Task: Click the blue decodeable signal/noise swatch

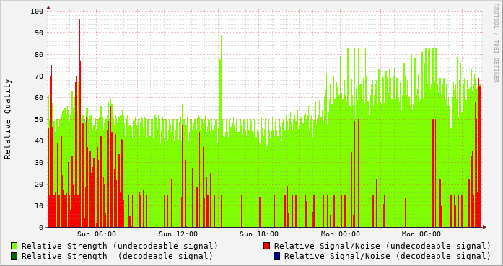Action: coord(277,256)
